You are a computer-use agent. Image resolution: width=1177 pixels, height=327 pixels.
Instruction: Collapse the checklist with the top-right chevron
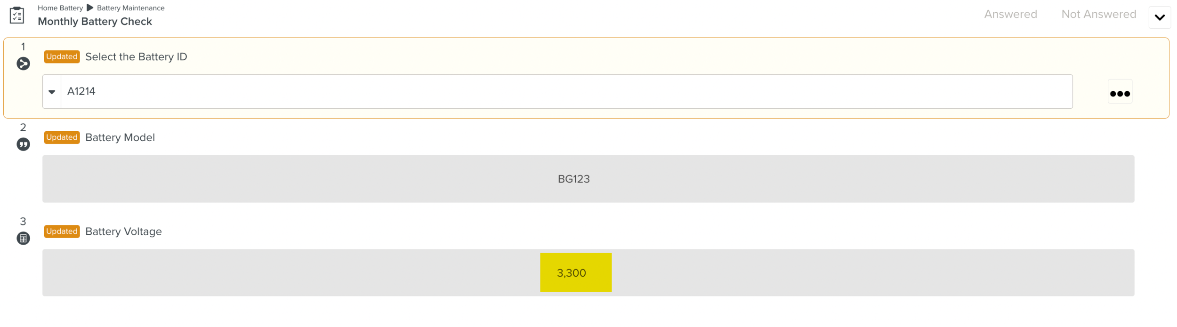(1160, 17)
